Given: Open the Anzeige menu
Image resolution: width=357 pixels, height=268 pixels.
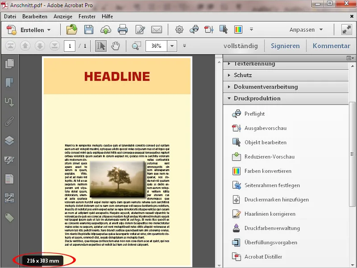Looking at the screenshot, I should 63,17.
